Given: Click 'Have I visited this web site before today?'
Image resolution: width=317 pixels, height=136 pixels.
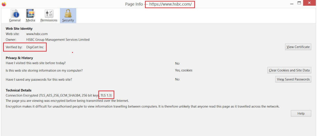Looking at the screenshot, I should pyautogui.click(x=36, y=63).
